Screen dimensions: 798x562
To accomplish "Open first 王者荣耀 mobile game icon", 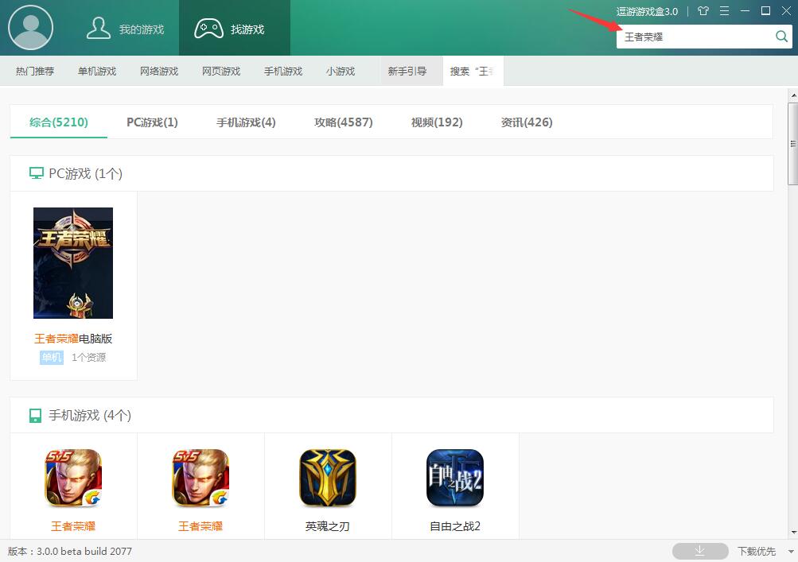I will (x=73, y=478).
